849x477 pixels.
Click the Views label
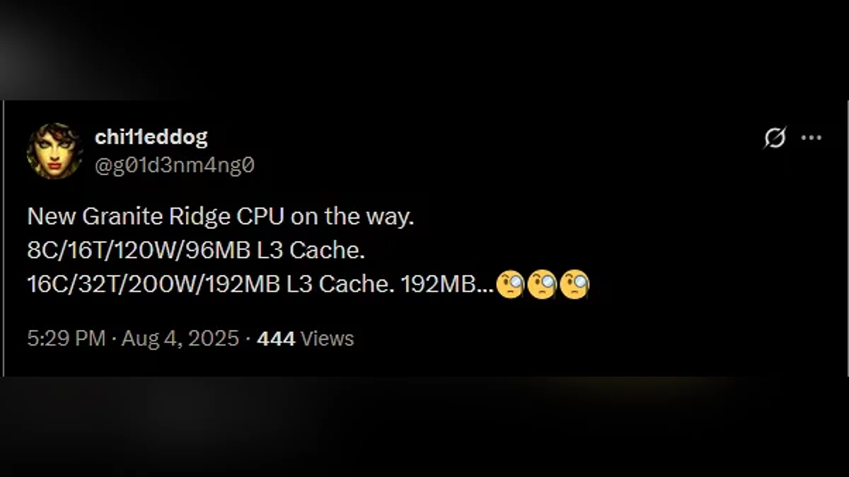pyautogui.click(x=327, y=338)
